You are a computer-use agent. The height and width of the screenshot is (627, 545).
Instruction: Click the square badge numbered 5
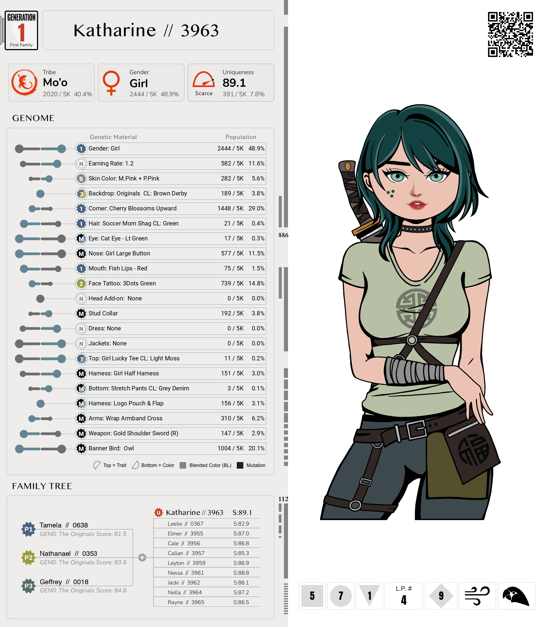tap(312, 595)
